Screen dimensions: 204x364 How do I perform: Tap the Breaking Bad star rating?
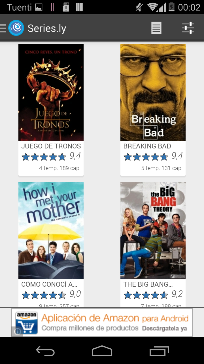146,157
